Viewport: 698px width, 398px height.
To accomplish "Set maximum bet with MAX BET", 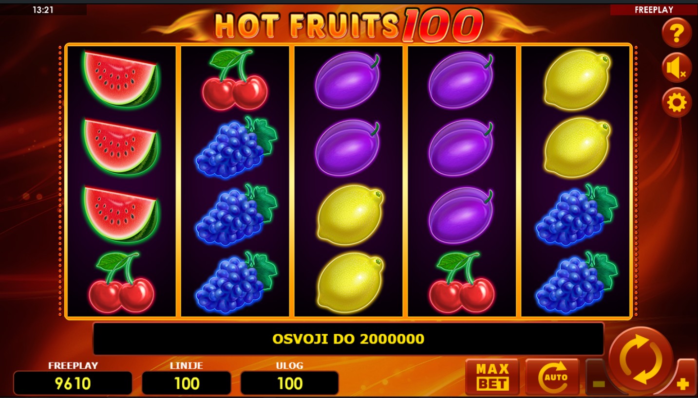I will 492,377.
